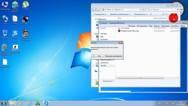Viewport: 188px width, 106px height.
Task: Open the Skype menu in the Skype menu bar
Action: pos(183,26)
